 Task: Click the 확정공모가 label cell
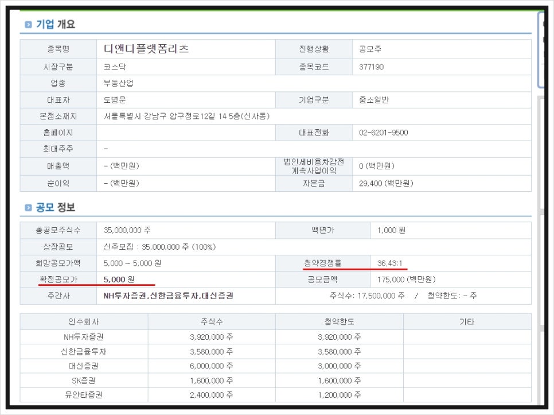coord(58,280)
